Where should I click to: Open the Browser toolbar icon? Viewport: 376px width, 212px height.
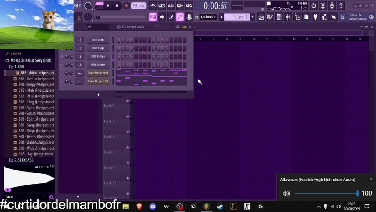(297, 17)
